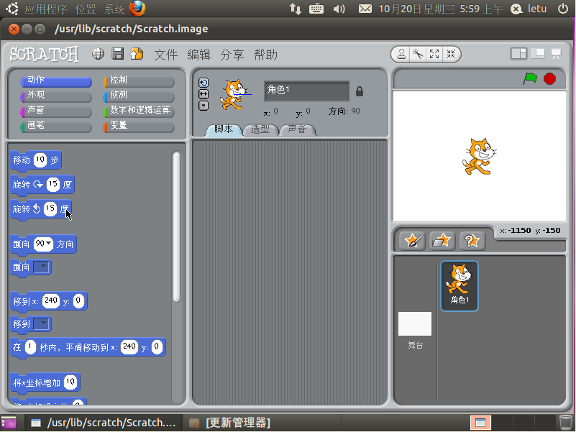Get a surprise sprite with the question-star button

point(470,240)
